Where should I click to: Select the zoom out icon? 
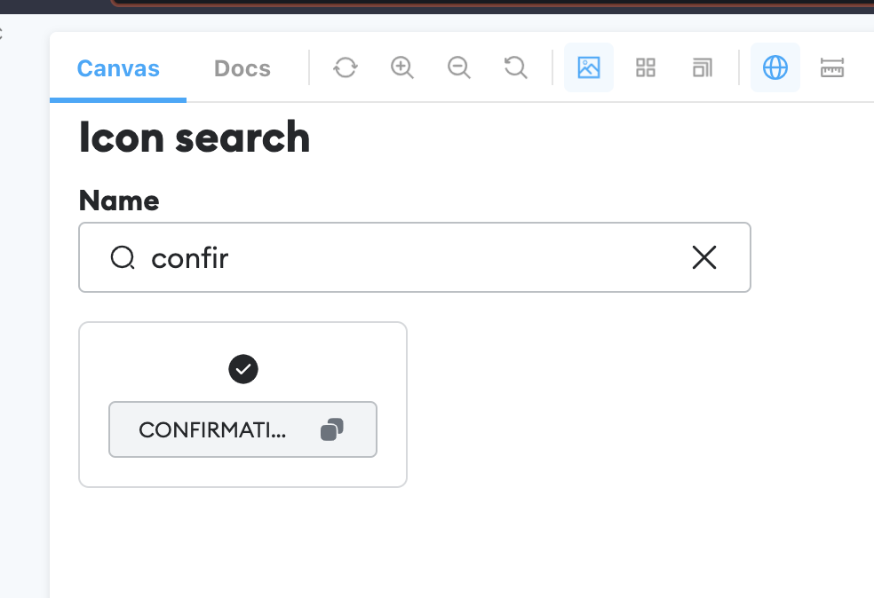[459, 67]
